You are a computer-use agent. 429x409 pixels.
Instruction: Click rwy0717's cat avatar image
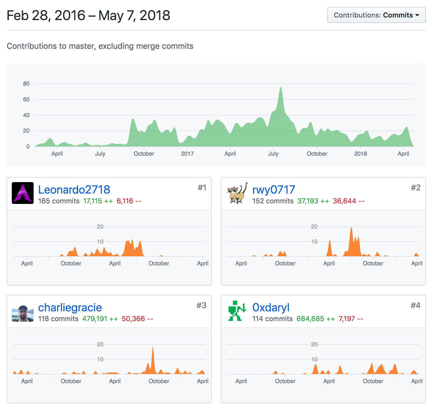[237, 193]
